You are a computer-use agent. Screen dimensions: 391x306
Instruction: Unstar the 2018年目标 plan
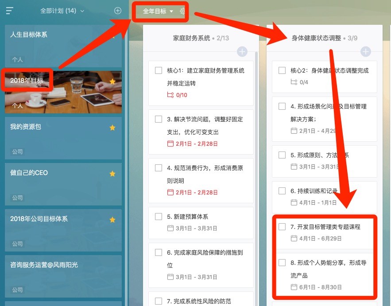[112, 81]
